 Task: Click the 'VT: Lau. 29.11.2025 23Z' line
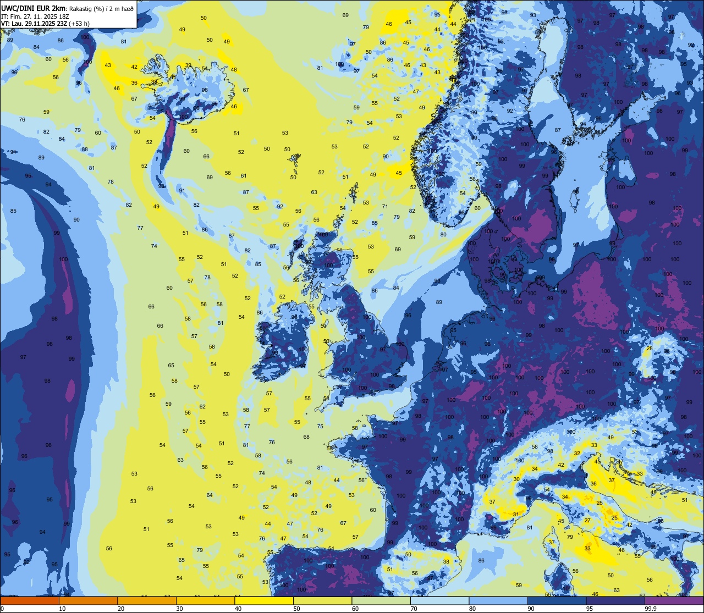pyautogui.click(x=34, y=24)
